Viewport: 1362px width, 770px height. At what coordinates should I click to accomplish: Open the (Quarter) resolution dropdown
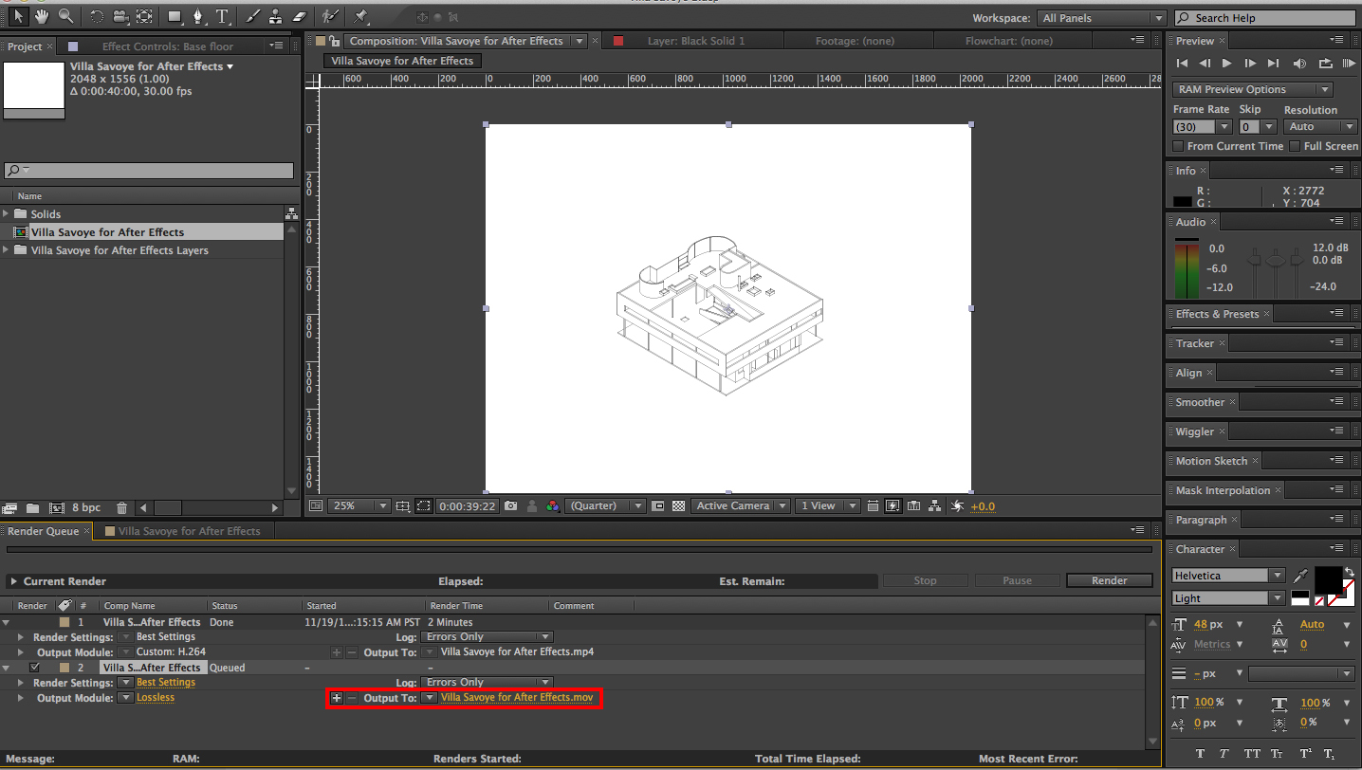tap(605, 506)
